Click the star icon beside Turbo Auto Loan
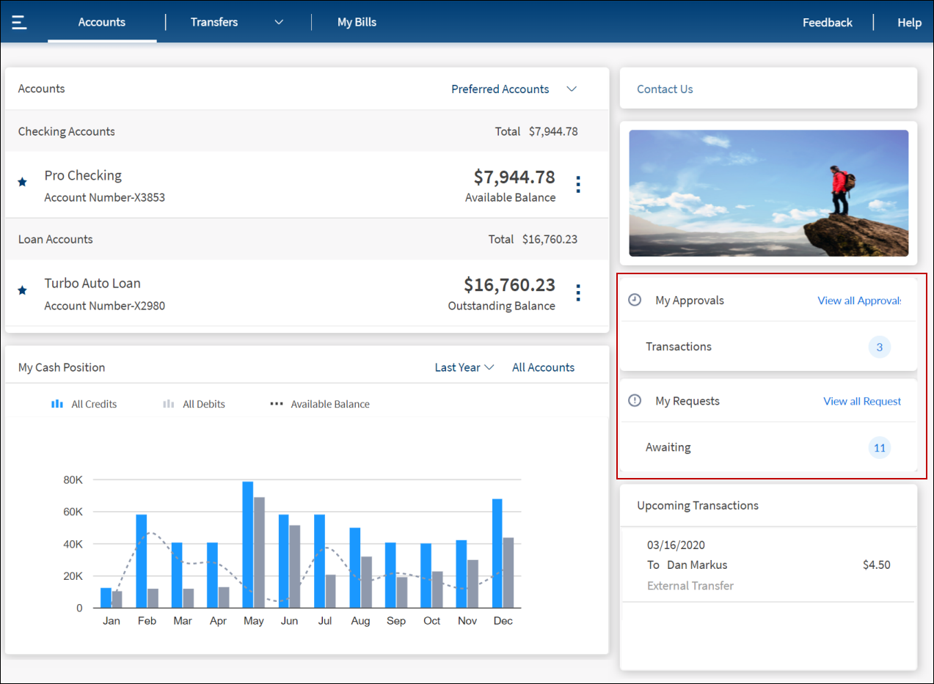 (22, 290)
